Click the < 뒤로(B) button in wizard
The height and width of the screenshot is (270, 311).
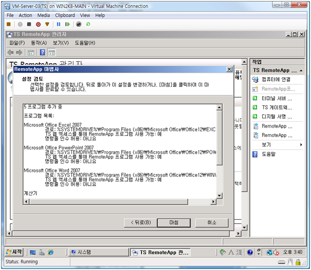(141, 223)
